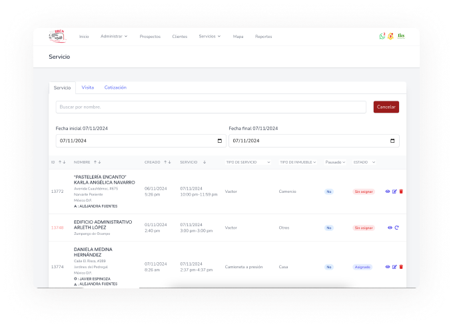Edit the Daniela Medina Hernández service
Image resolution: width=453 pixels, height=327 pixels.
394,267
